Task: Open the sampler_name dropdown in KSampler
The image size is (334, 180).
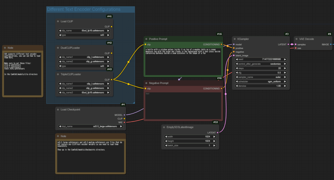Action: coord(261,77)
